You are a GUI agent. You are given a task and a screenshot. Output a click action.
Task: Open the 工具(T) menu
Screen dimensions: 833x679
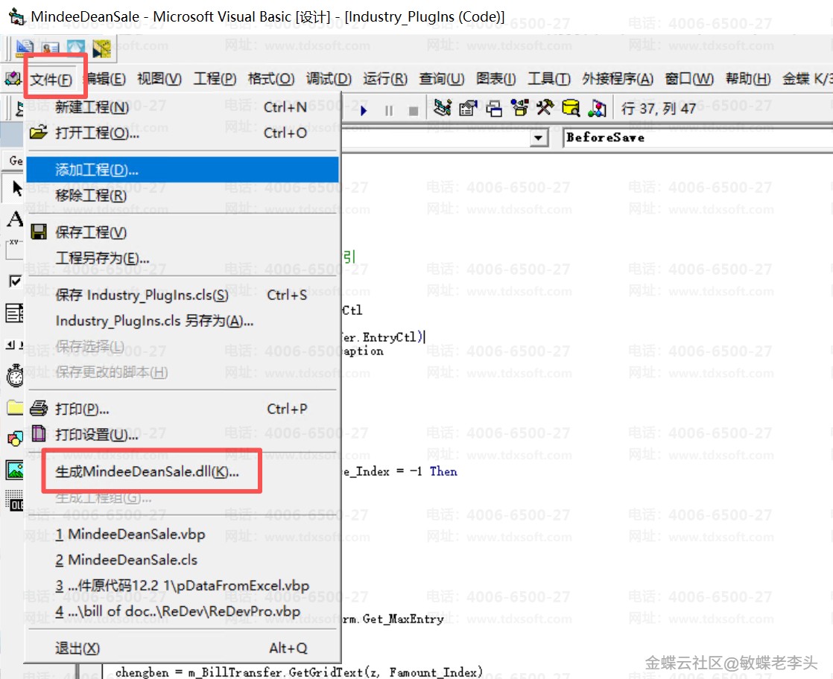[x=549, y=80]
